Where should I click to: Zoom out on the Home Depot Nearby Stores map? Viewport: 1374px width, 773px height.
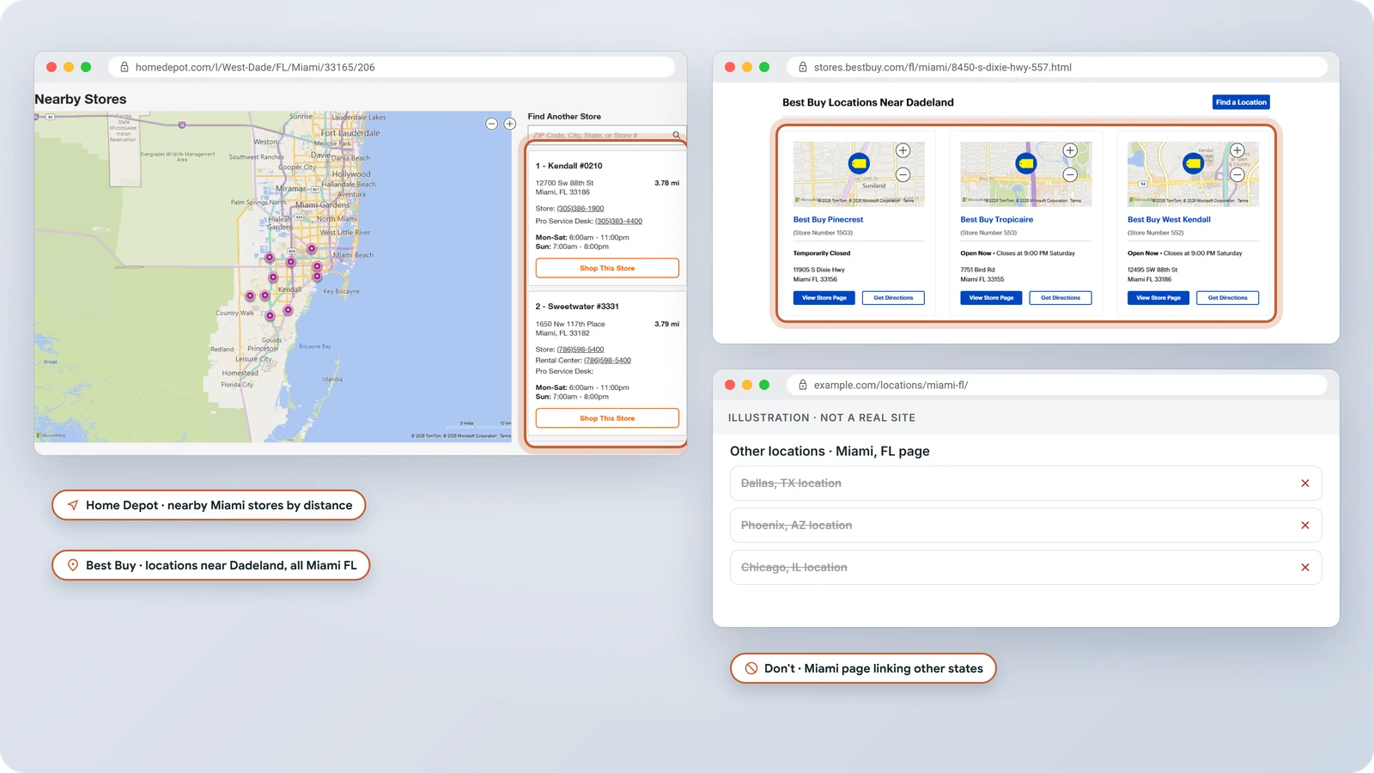pyautogui.click(x=491, y=124)
